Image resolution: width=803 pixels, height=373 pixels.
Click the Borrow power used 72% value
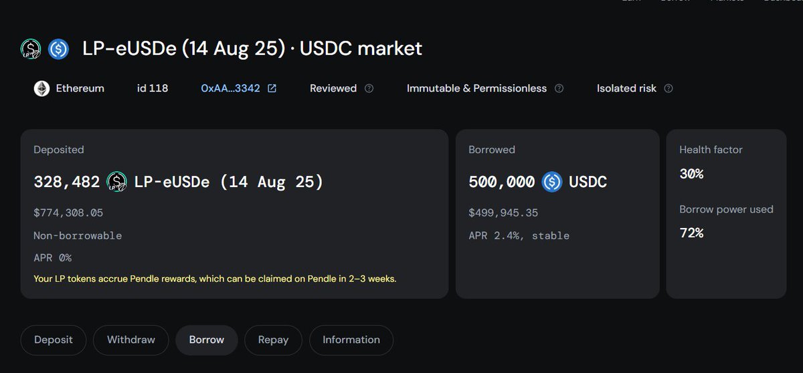point(691,233)
